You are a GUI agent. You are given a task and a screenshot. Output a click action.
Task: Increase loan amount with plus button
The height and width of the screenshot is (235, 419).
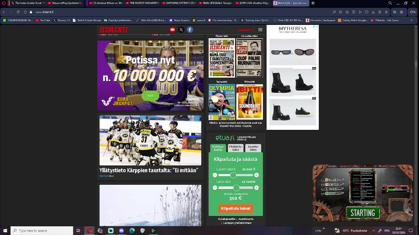257,175
